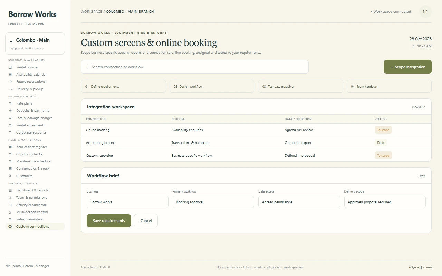Click the Custom connections gear icon
The height and width of the screenshot is (276, 442).
coord(10,227)
